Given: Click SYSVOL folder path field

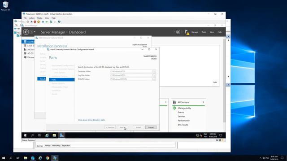Looking at the screenshot, I should tap(131, 79).
